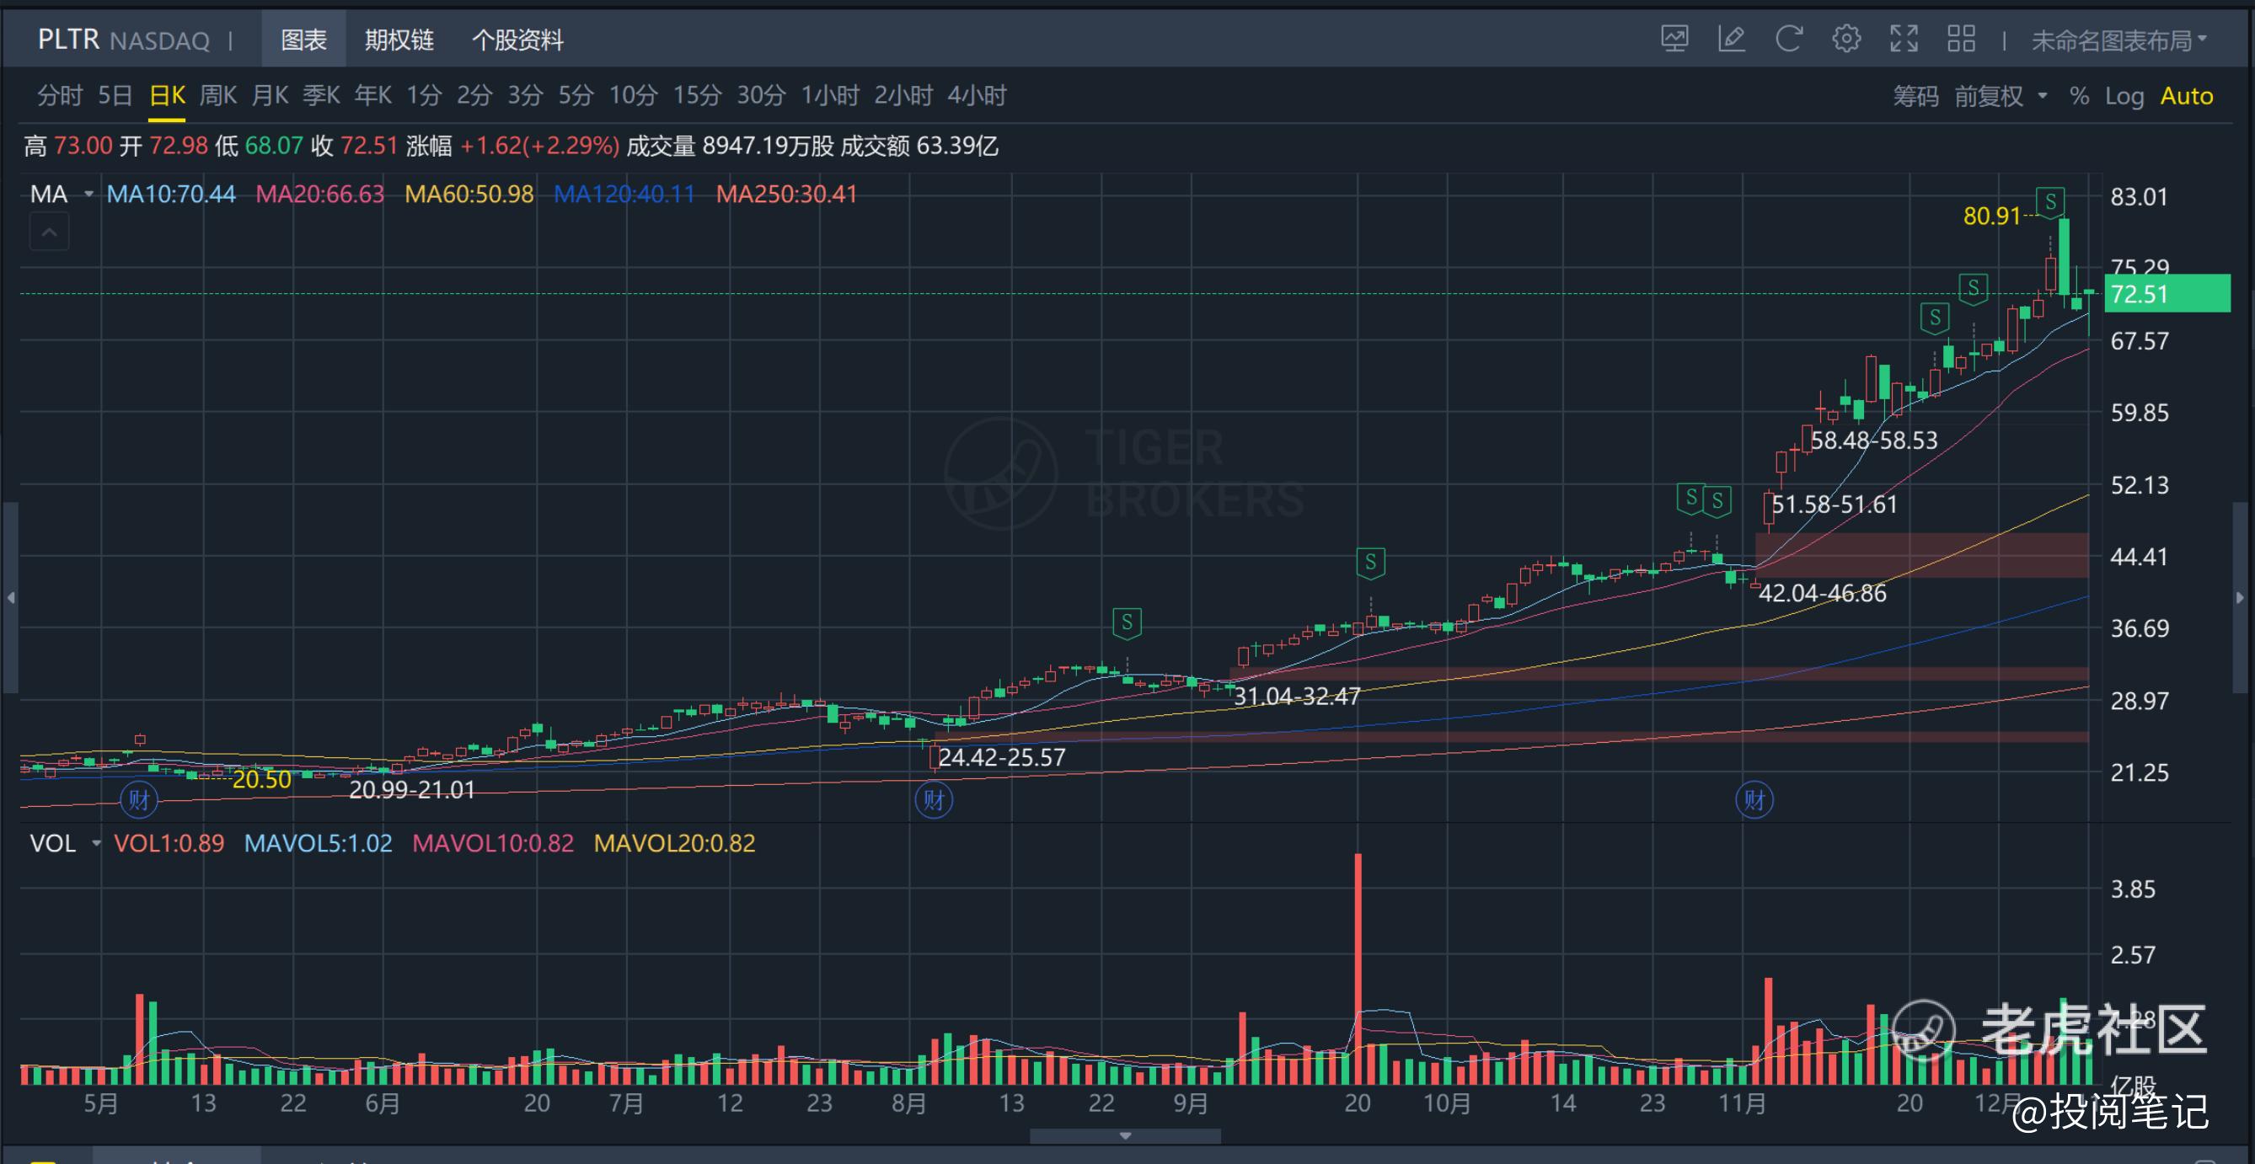Click the MAVOL5:1.02 label
2255x1164 pixels.
tap(318, 844)
